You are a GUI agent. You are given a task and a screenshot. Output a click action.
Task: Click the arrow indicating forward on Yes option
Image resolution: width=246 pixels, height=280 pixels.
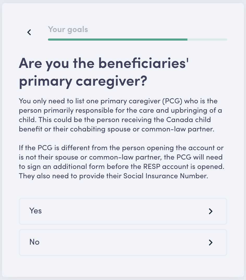tap(211, 211)
